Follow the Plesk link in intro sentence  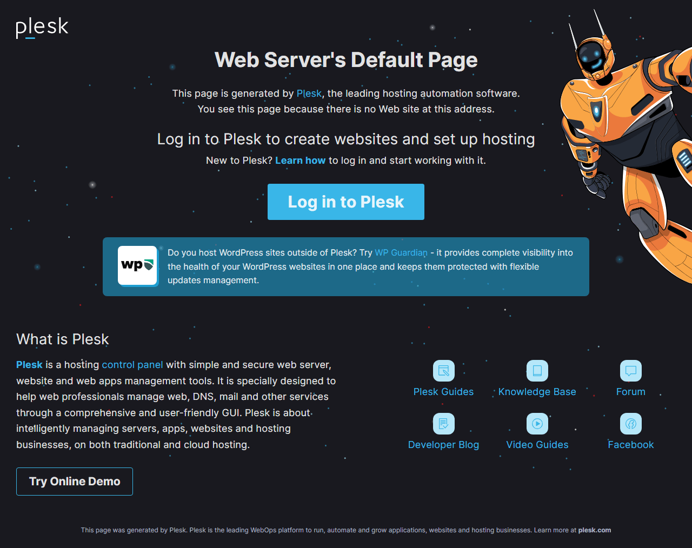coord(309,93)
